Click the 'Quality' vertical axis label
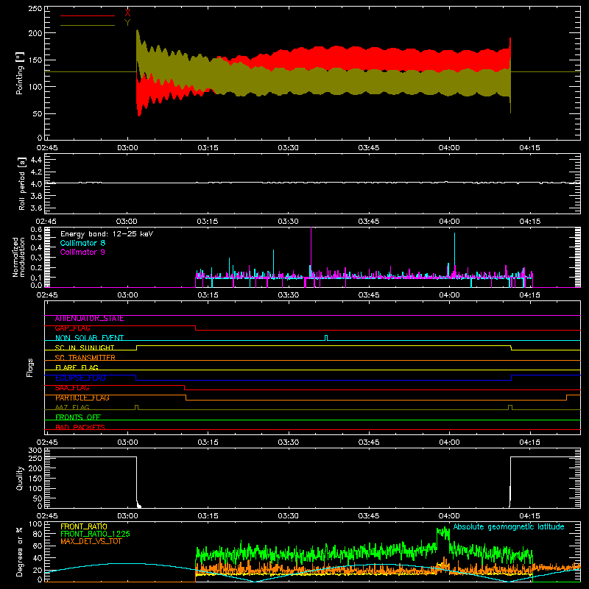 click(x=20, y=478)
